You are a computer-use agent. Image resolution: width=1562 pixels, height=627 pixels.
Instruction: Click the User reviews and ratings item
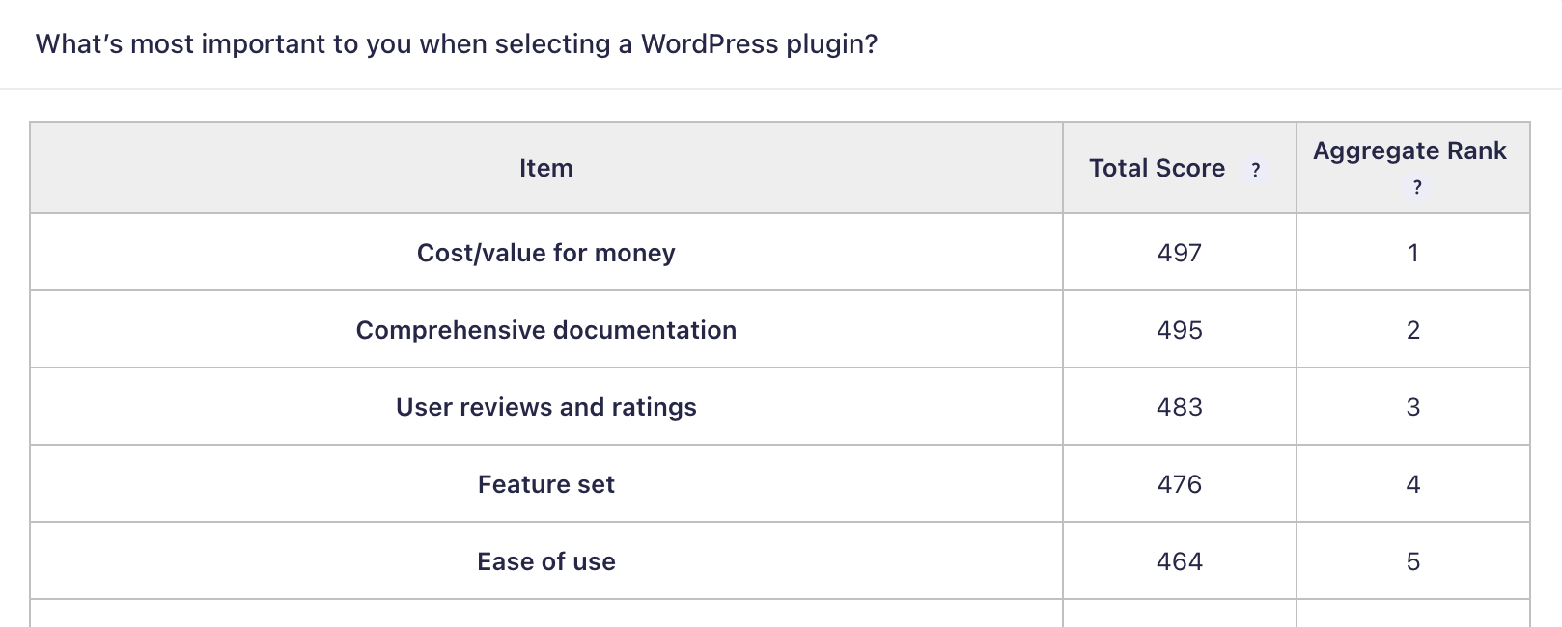[546, 407]
